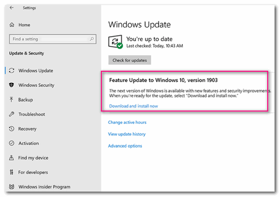Click the Find my device person icon

tap(11, 158)
